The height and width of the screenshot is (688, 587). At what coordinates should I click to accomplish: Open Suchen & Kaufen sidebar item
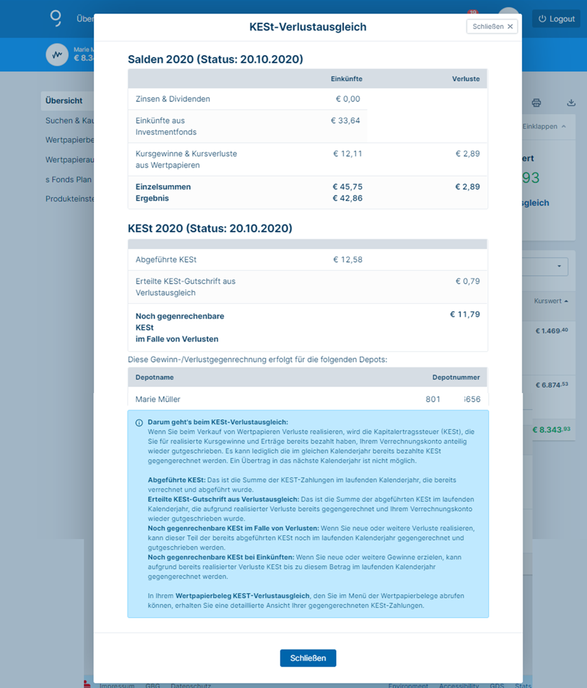point(69,121)
